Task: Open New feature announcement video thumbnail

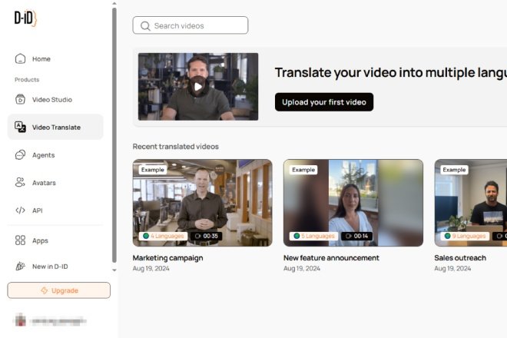Action: (353, 203)
